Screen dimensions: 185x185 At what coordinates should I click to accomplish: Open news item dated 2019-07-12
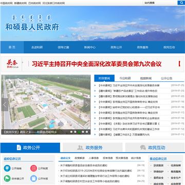click(x=129, y=129)
